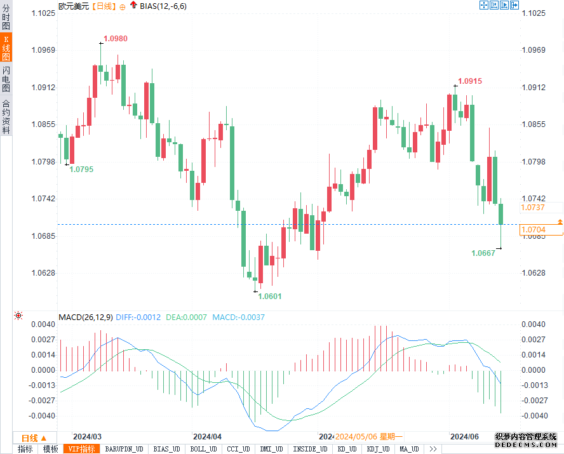The image size is (564, 454).
Task: Click the crosshair cursor icon in the chart header
Action: click(484, 5)
